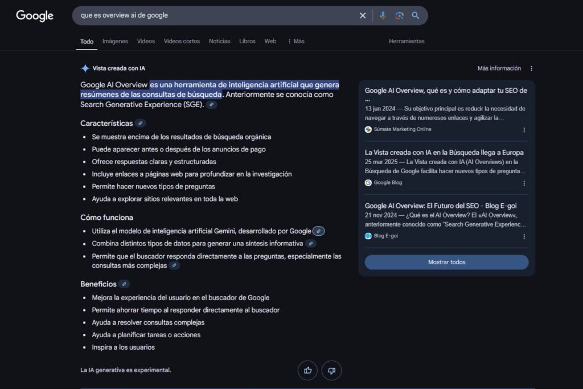Expand the Más dropdown menu

coord(296,41)
